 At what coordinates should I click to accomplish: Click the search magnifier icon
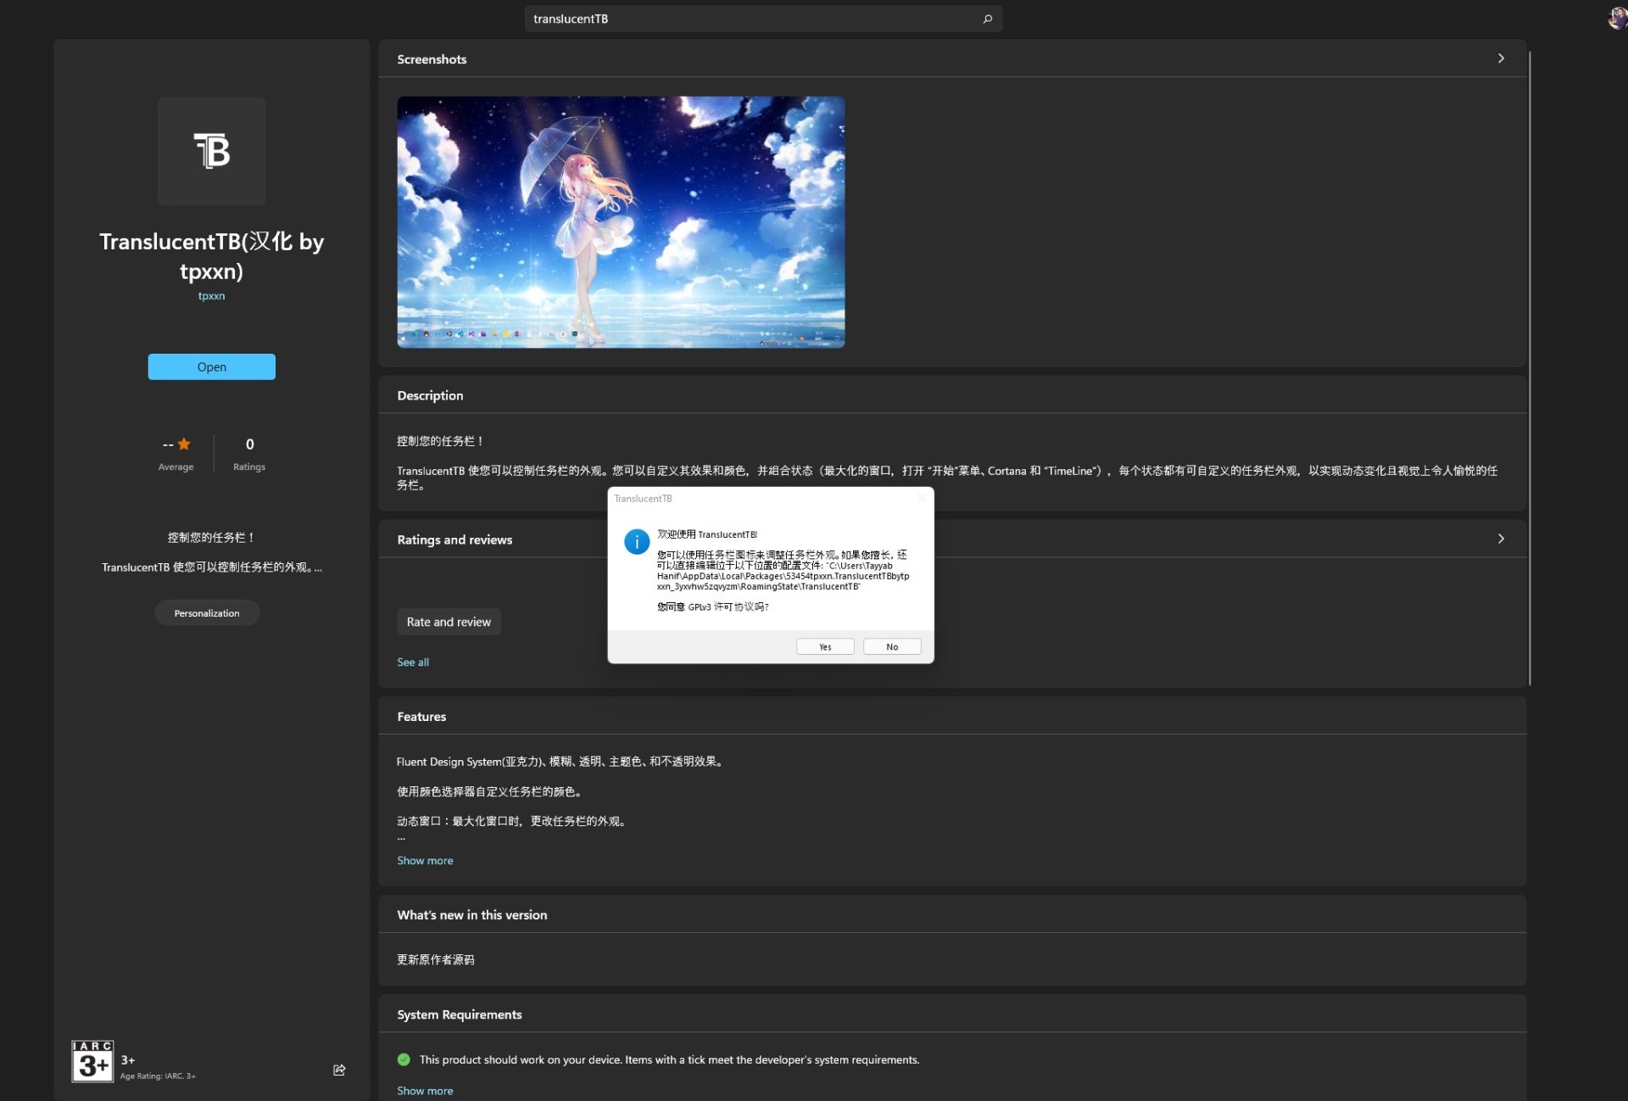point(986,18)
